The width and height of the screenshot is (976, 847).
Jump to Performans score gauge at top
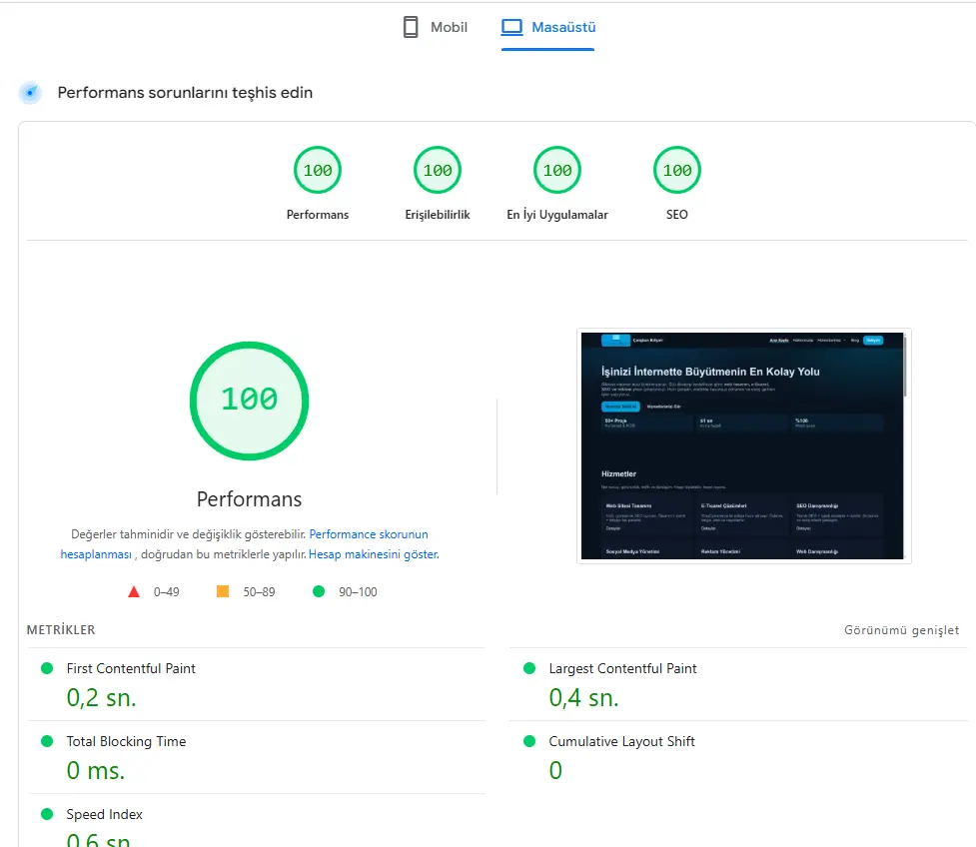point(318,171)
